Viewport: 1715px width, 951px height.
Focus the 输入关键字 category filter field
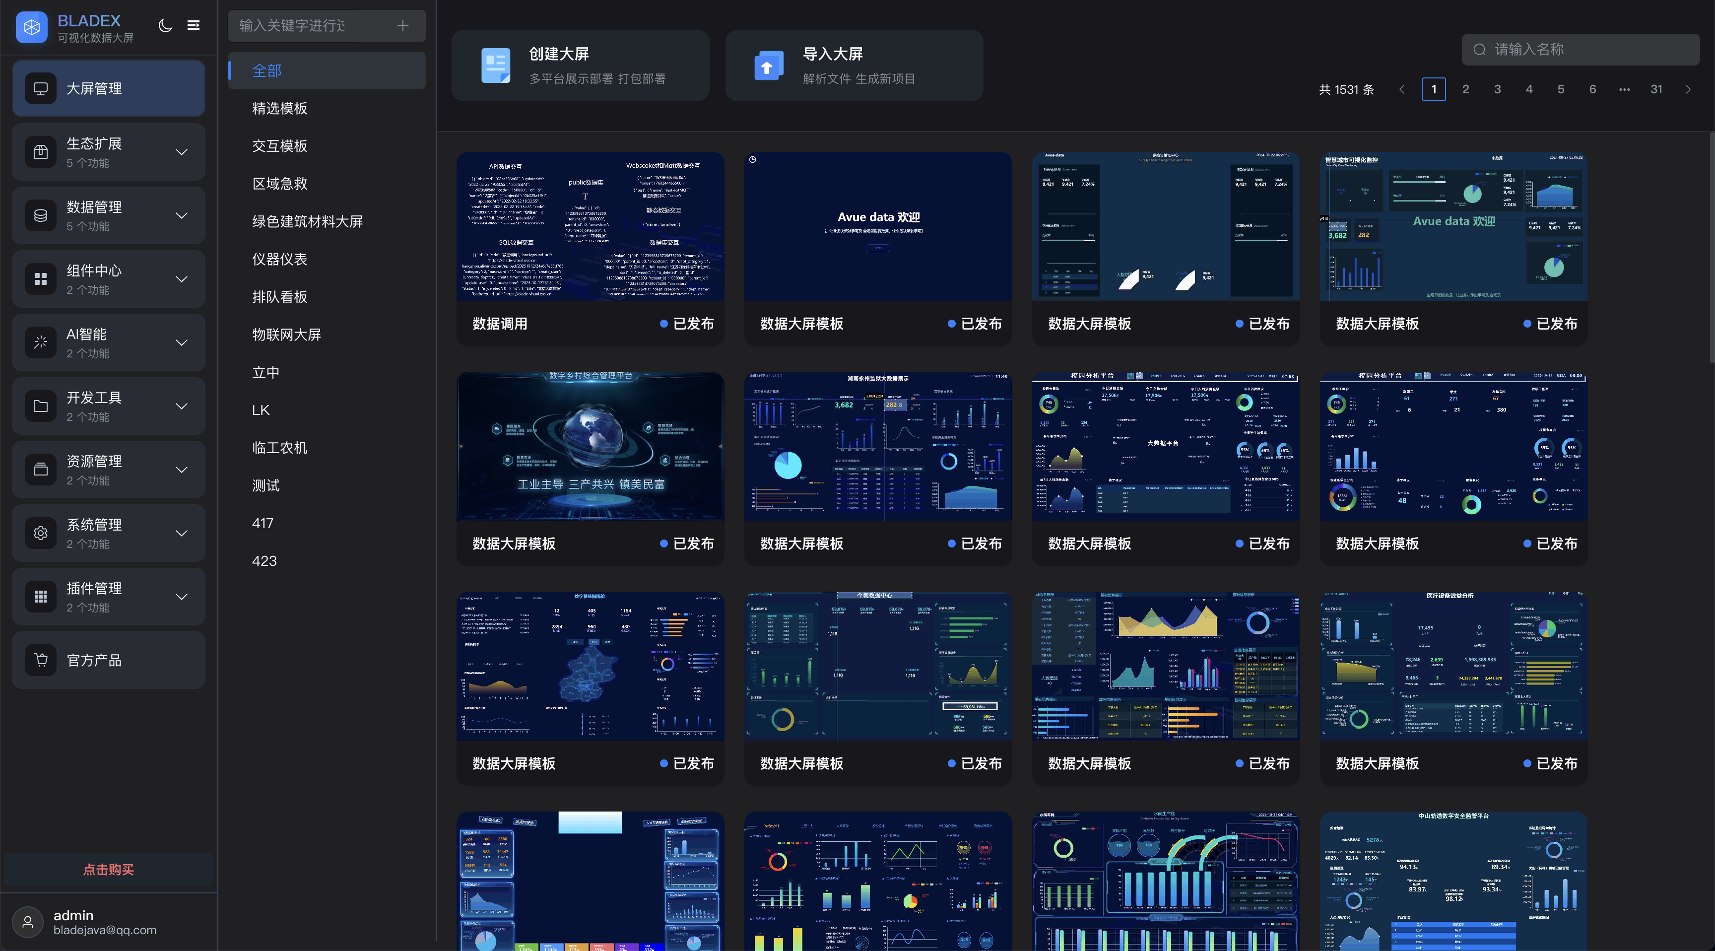tap(327, 25)
